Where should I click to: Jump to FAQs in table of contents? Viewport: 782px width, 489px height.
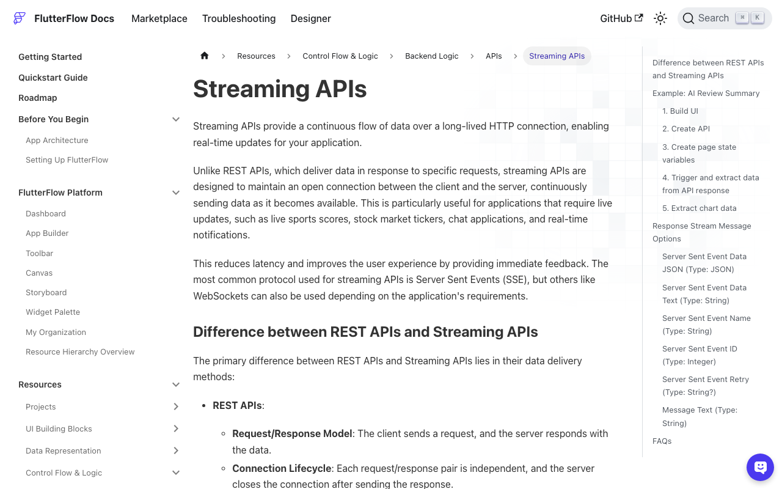pos(662,441)
